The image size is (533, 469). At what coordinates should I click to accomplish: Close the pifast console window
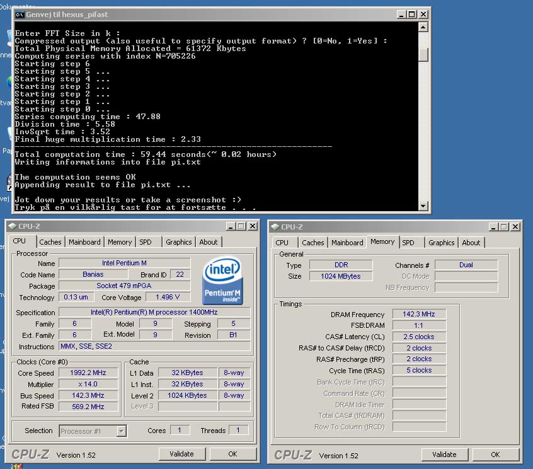click(423, 14)
